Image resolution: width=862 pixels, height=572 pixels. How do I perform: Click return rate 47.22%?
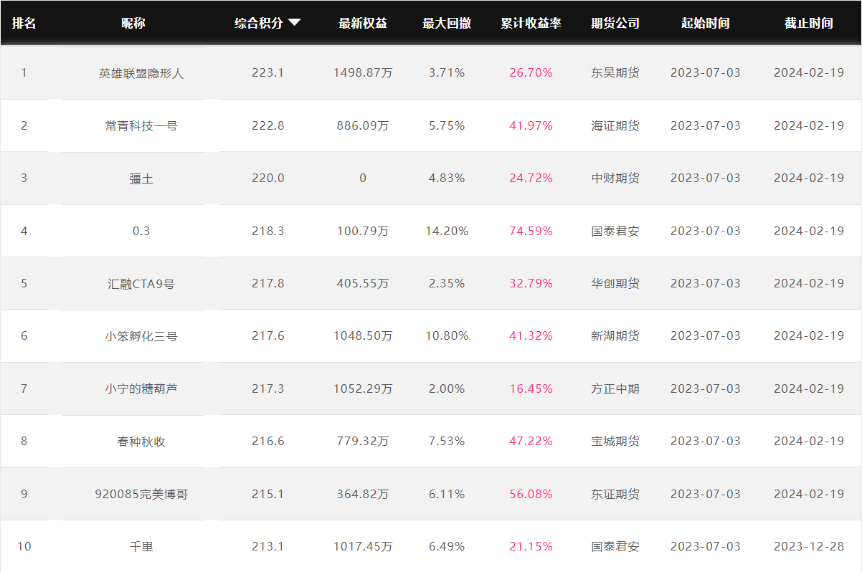pyautogui.click(x=531, y=441)
